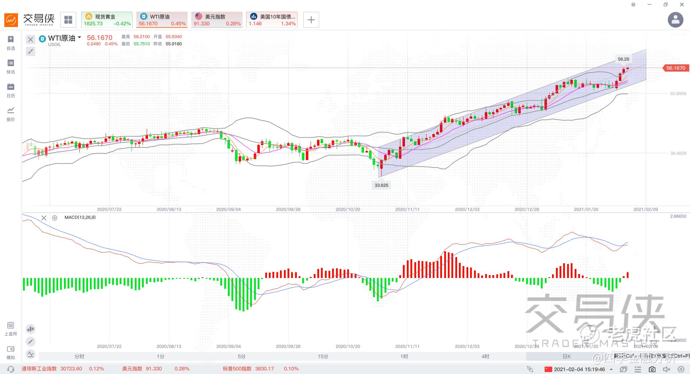Open MACD indicator settings
The width and height of the screenshot is (690, 374).
(x=55, y=218)
